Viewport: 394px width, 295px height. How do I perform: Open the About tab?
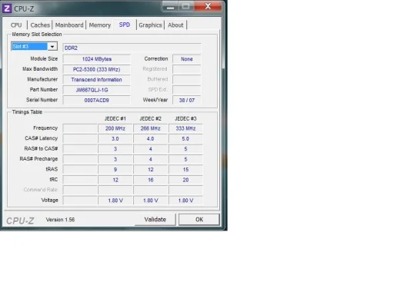coord(175,25)
